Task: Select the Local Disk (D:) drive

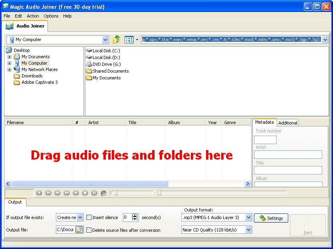Action: point(103,57)
